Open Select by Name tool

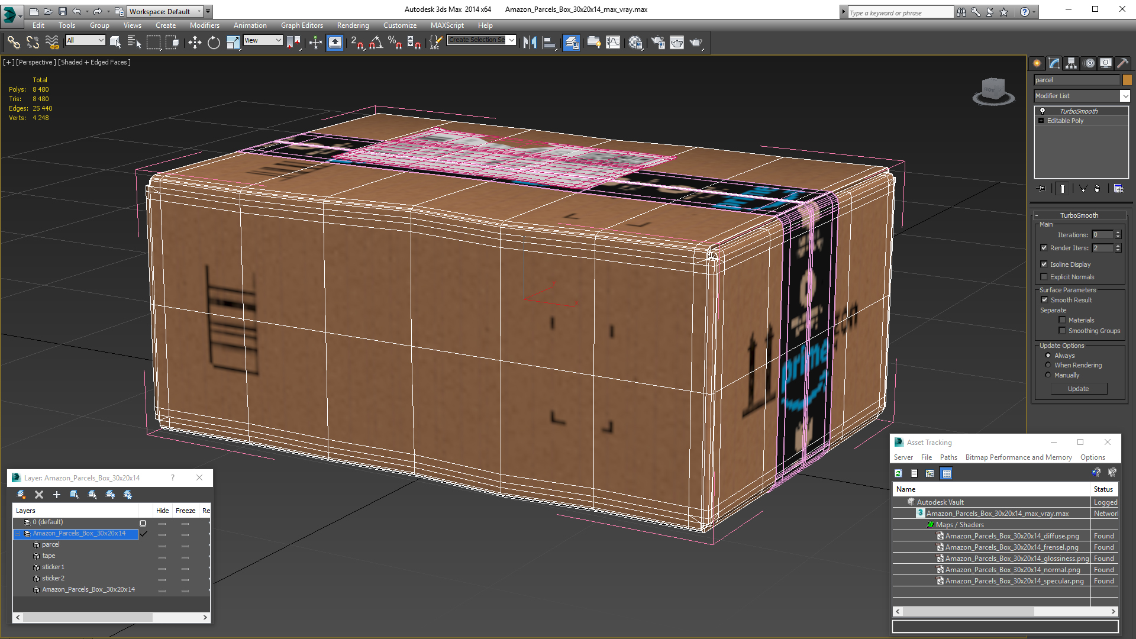coord(134,42)
